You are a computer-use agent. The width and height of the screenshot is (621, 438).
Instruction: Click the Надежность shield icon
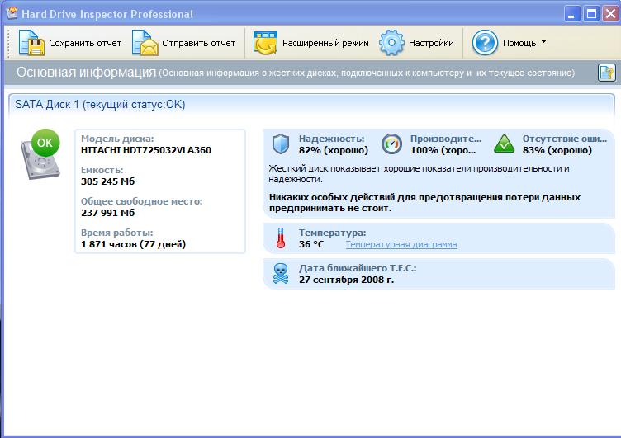point(281,144)
